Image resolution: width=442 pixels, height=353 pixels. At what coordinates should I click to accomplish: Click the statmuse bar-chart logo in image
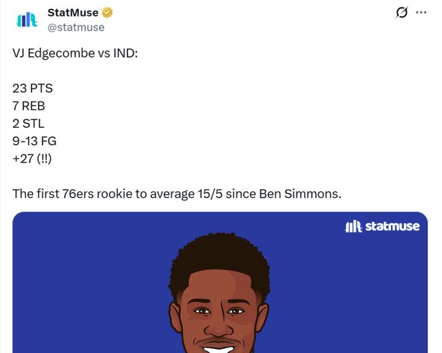[x=353, y=227]
